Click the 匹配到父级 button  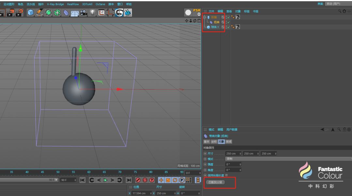(x=215, y=182)
